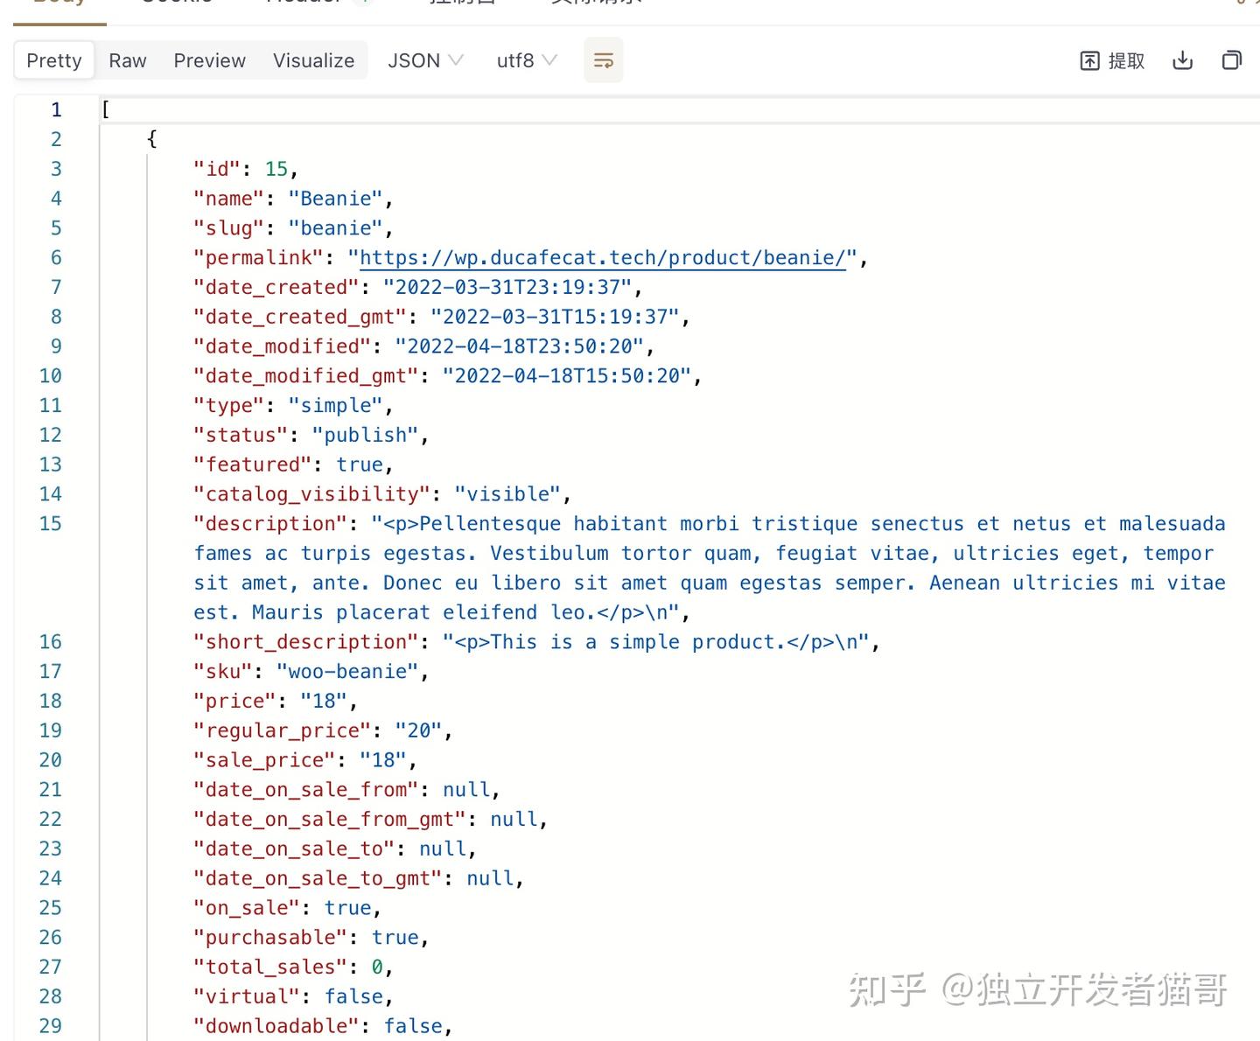
Task: Click the virtual value false
Action: pos(353,996)
